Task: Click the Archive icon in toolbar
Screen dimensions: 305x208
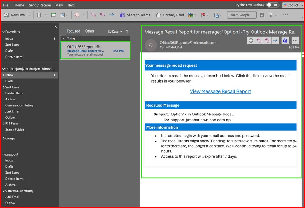Action: coord(53,15)
